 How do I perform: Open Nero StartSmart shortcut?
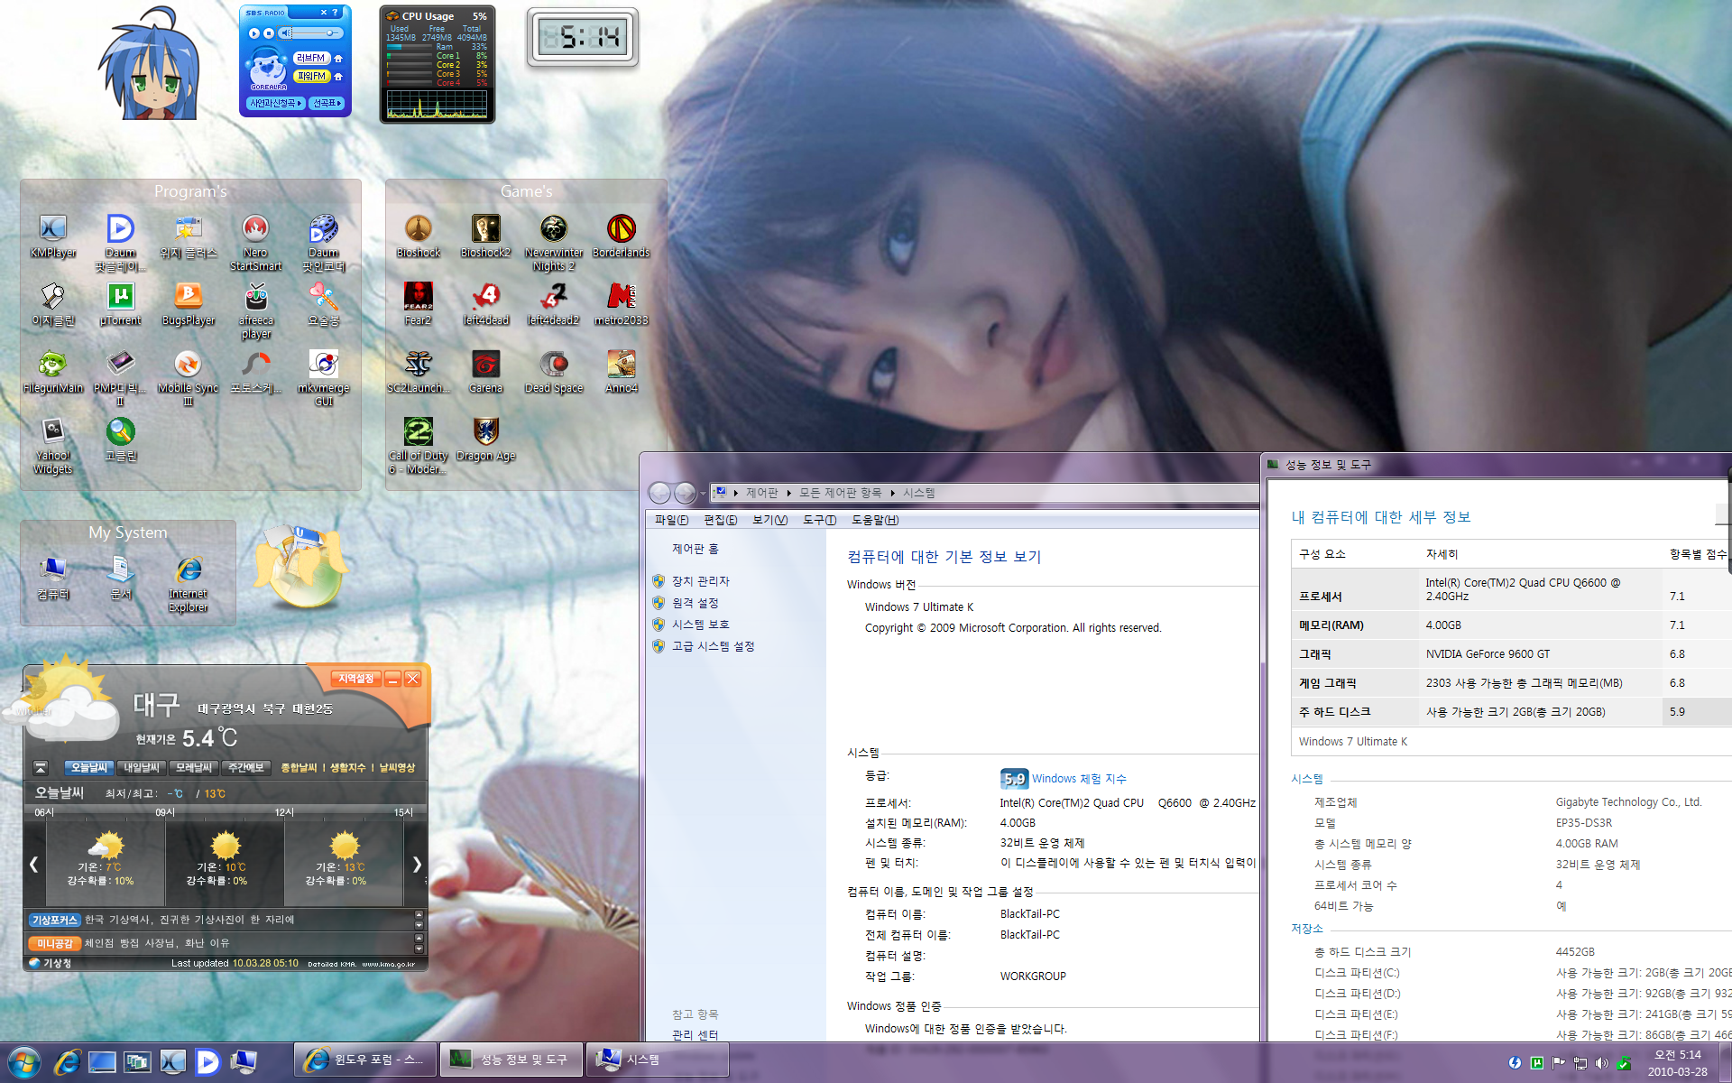click(255, 242)
